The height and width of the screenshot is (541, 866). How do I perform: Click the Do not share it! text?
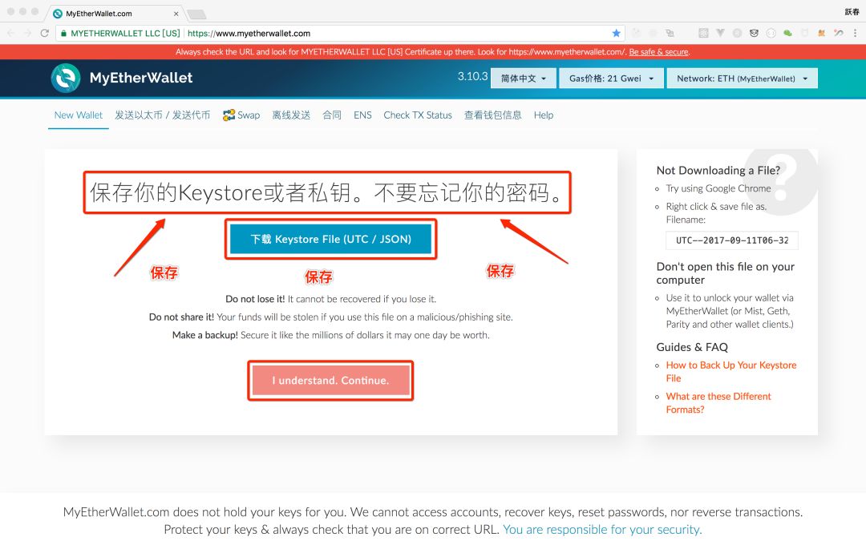coord(181,317)
